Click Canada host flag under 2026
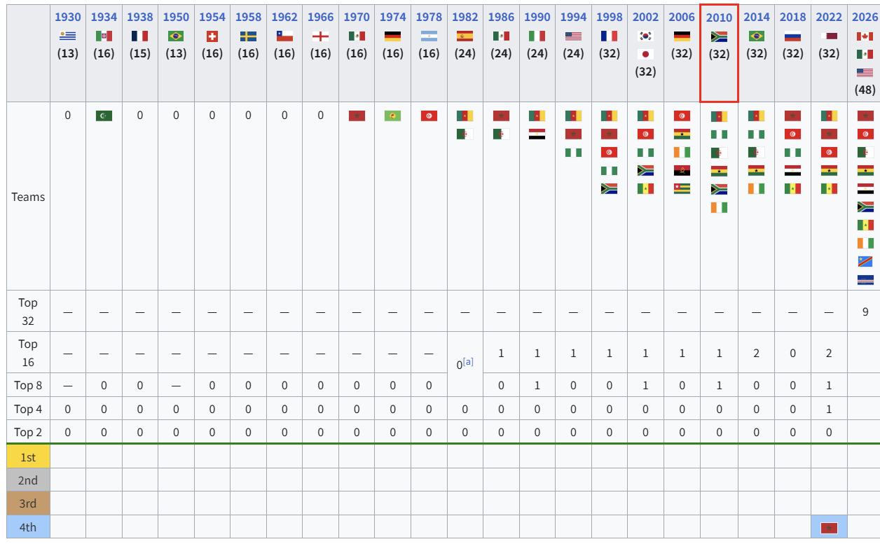 click(x=865, y=36)
